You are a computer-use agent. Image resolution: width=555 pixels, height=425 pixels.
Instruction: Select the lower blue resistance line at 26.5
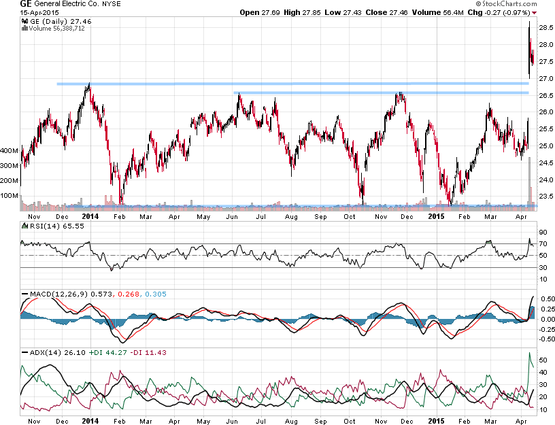click(381, 92)
